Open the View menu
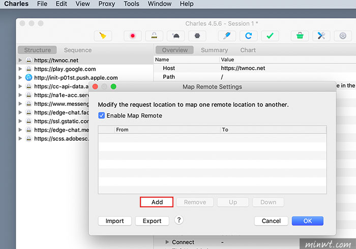 tap(82, 4)
